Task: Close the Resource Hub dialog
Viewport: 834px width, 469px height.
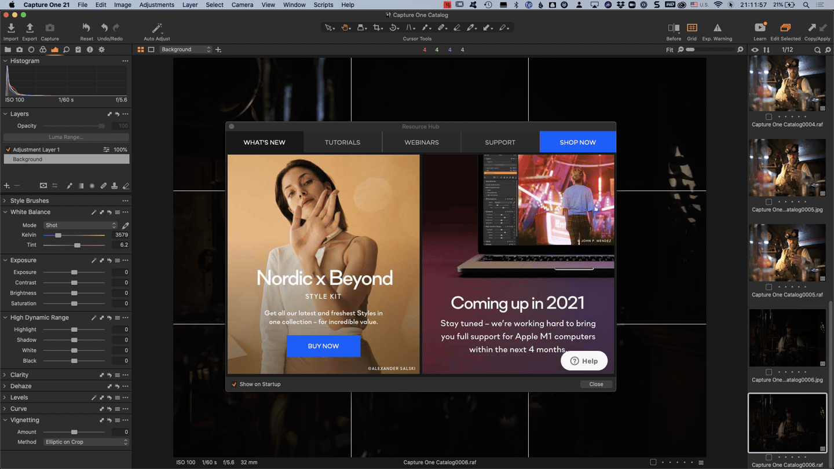Action: (x=596, y=384)
